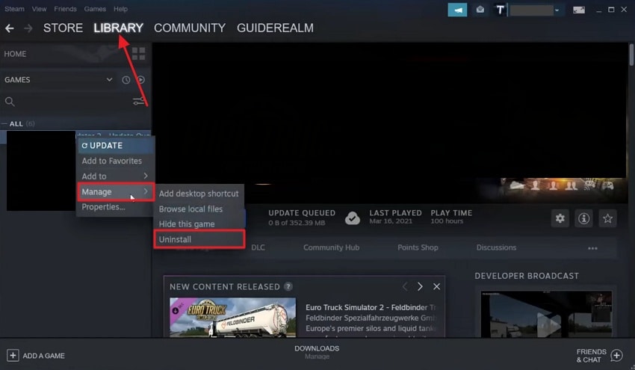Switch library to grid view icon
The image size is (635, 370).
[138, 54]
